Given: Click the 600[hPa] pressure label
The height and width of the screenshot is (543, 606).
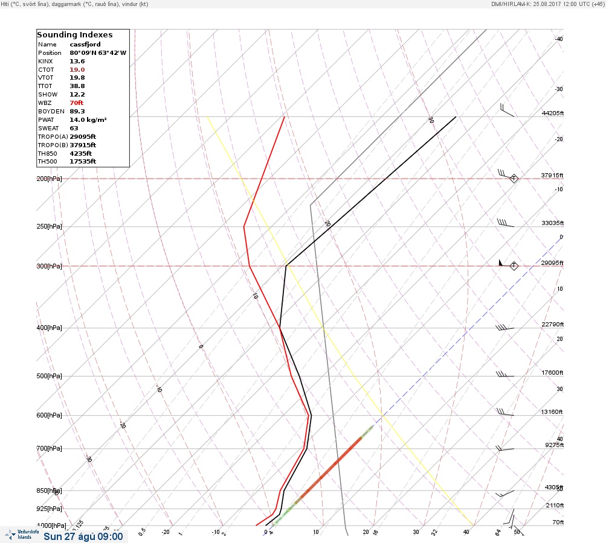Looking at the screenshot, I should pos(49,415).
